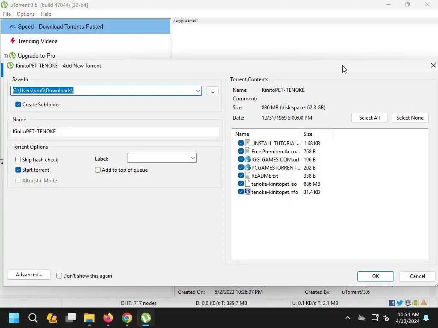Cancel adding the torrent

pyautogui.click(x=417, y=276)
